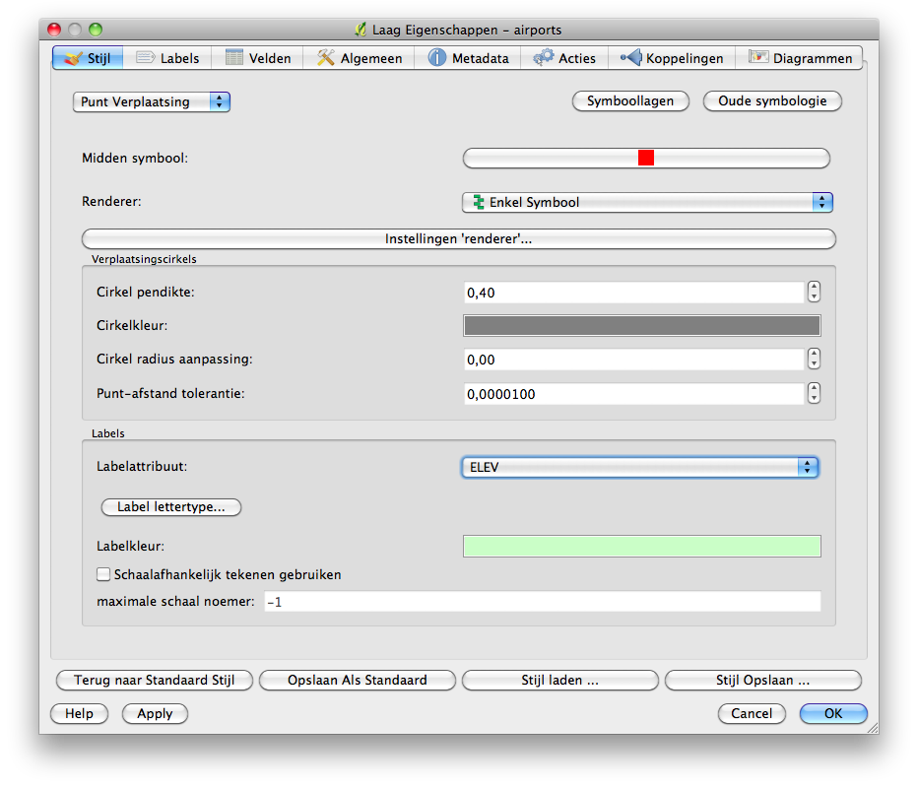Click the Cirkel radius aanpassing field
The image size is (918, 788).
point(634,360)
